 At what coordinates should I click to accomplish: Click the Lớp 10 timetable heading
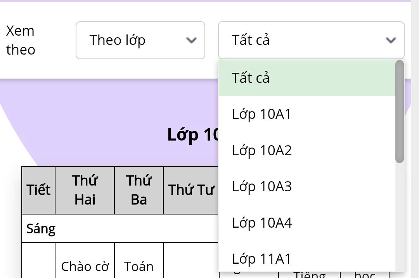(x=193, y=135)
